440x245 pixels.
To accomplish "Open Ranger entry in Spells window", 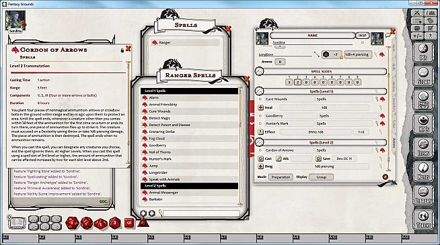I will (186, 42).
